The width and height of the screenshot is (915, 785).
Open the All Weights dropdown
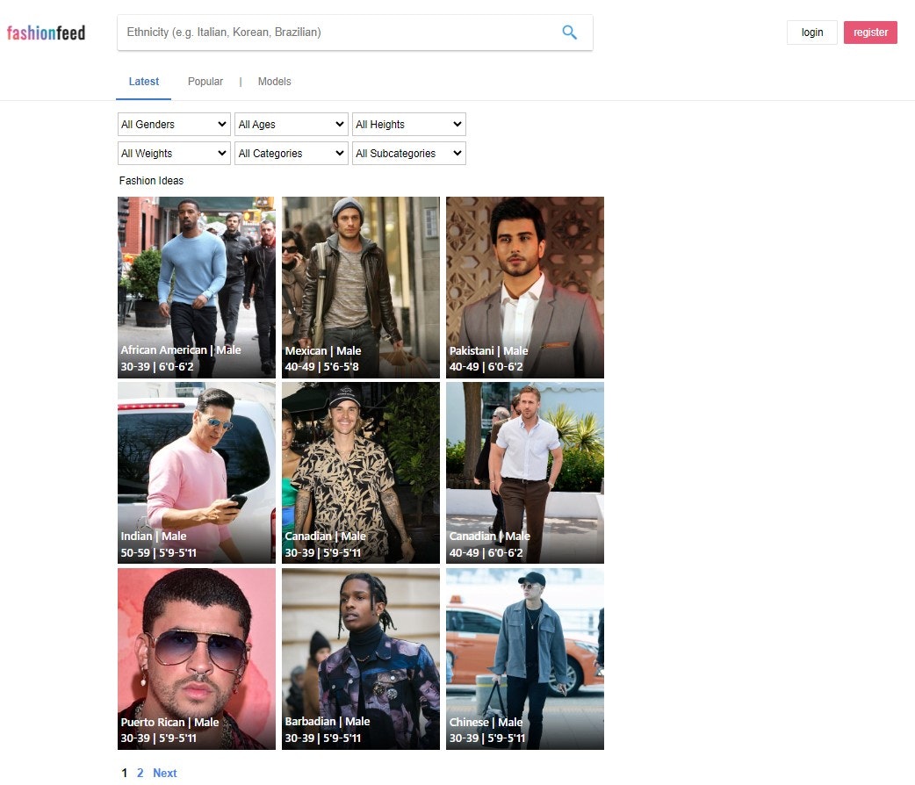coord(173,153)
